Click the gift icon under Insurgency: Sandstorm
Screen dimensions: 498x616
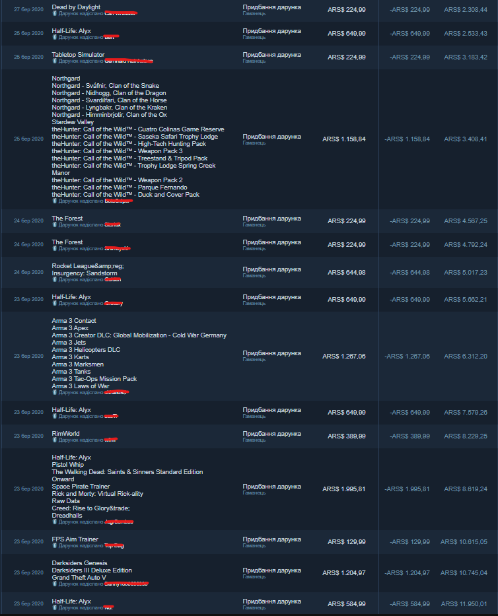55,279
